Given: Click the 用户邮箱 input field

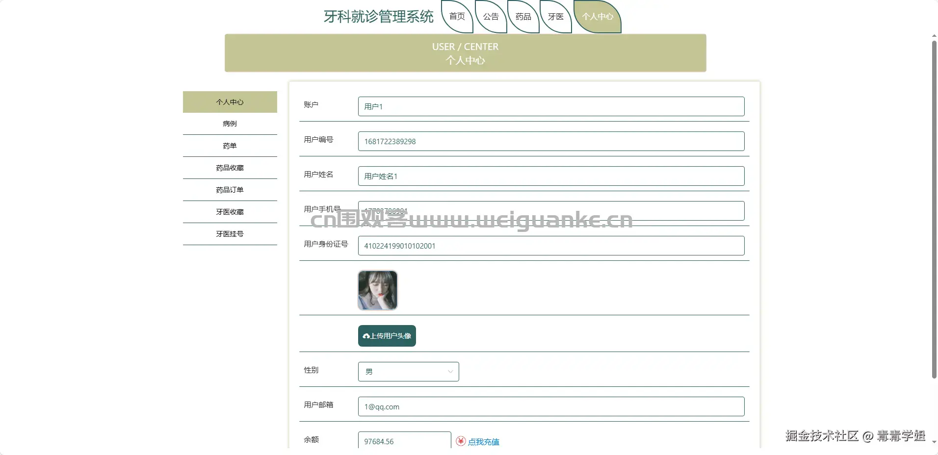Looking at the screenshot, I should pyautogui.click(x=551, y=406).
